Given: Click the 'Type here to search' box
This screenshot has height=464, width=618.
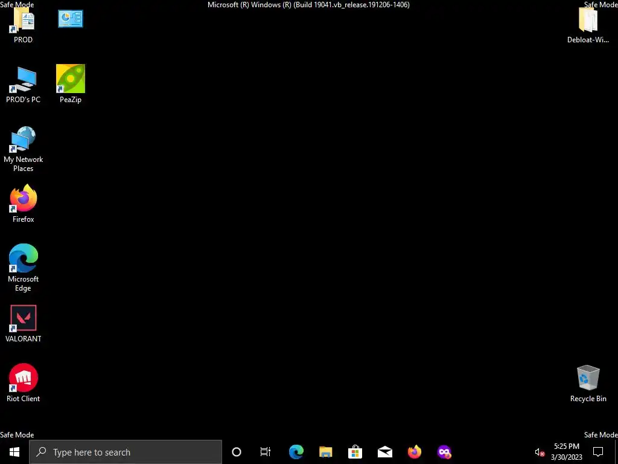Looking at the screenshot, I should [126, 452].
